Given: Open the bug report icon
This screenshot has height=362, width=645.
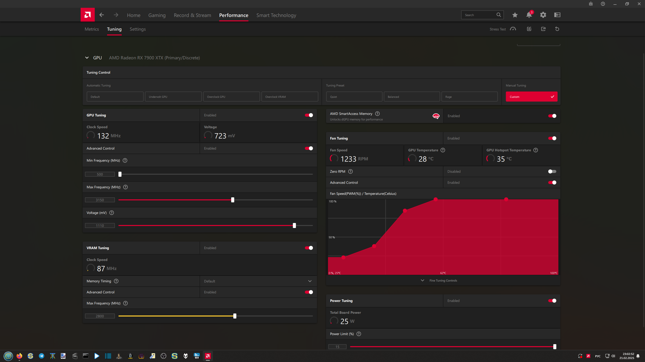Looking at the screenshot, I should coord(591,4).
